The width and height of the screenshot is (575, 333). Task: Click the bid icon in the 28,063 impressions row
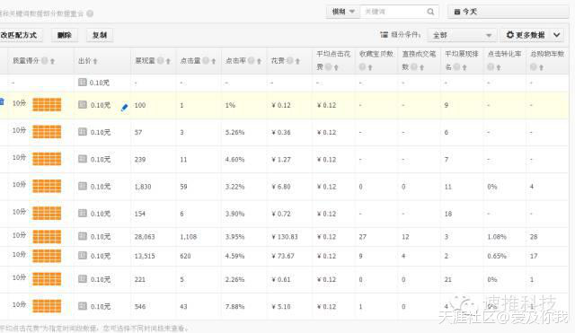pos(83,236)
